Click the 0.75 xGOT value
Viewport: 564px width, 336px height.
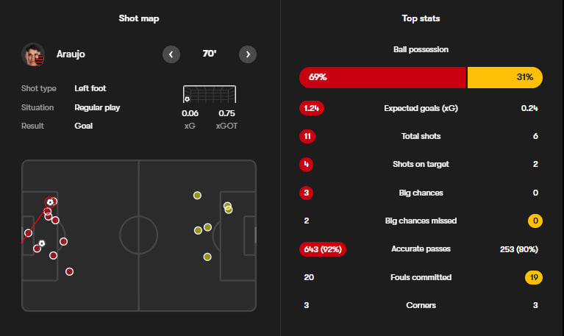[x=226, y=113]
